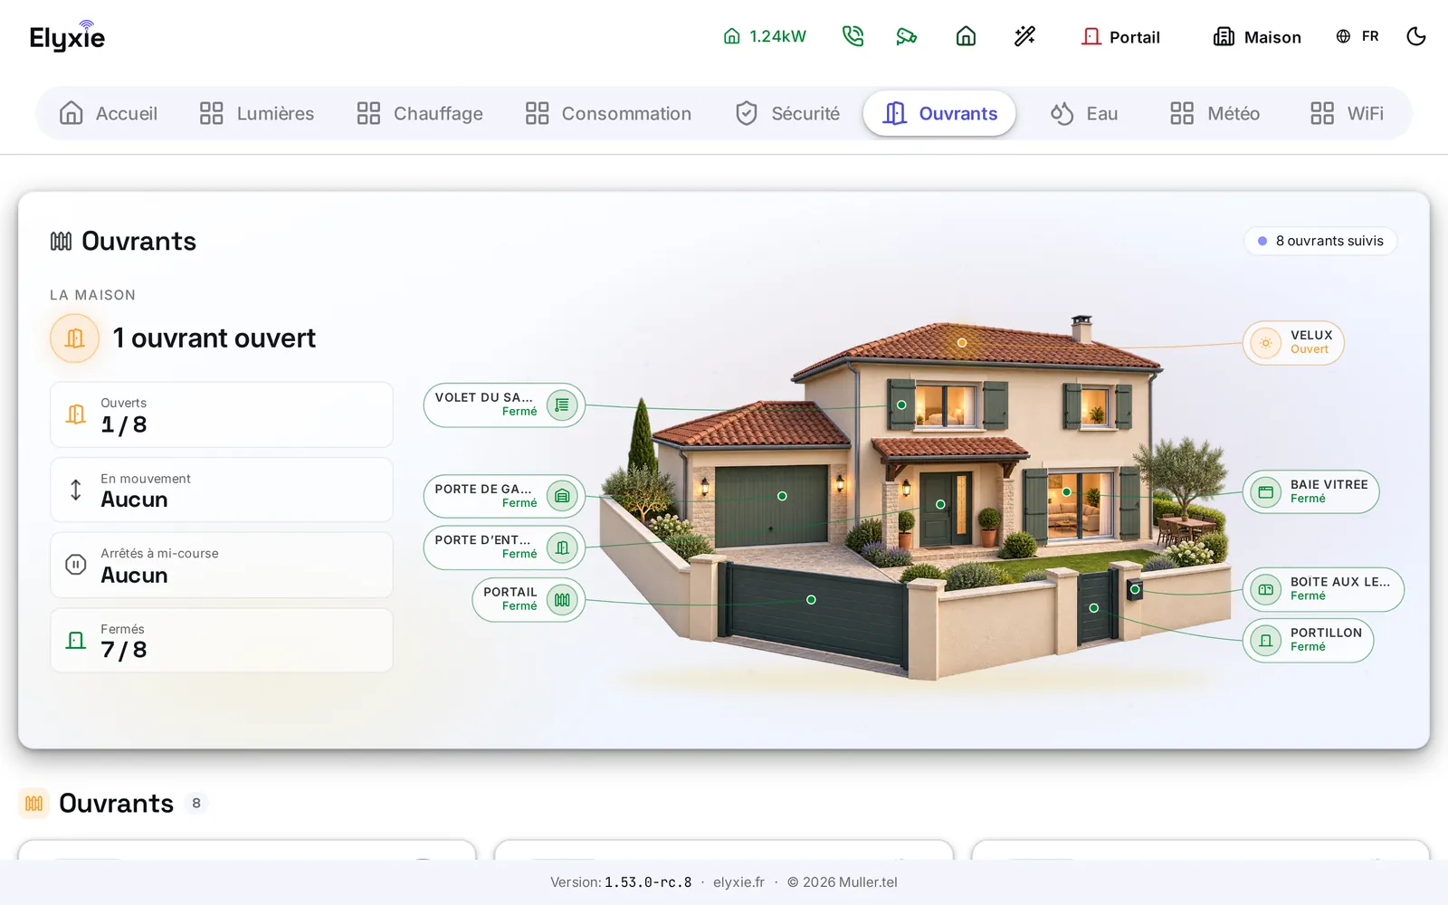The width and height of the screenshot is (1448, 905).
Task: Select the Ouvrants tab
Action: (939, 113)
